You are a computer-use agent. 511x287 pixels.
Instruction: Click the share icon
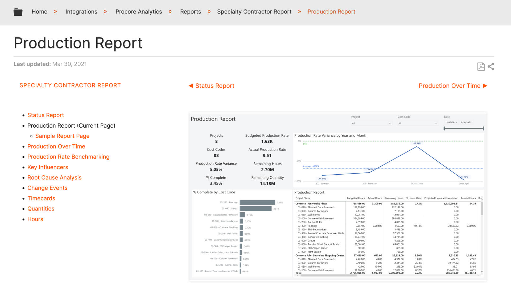491,66
